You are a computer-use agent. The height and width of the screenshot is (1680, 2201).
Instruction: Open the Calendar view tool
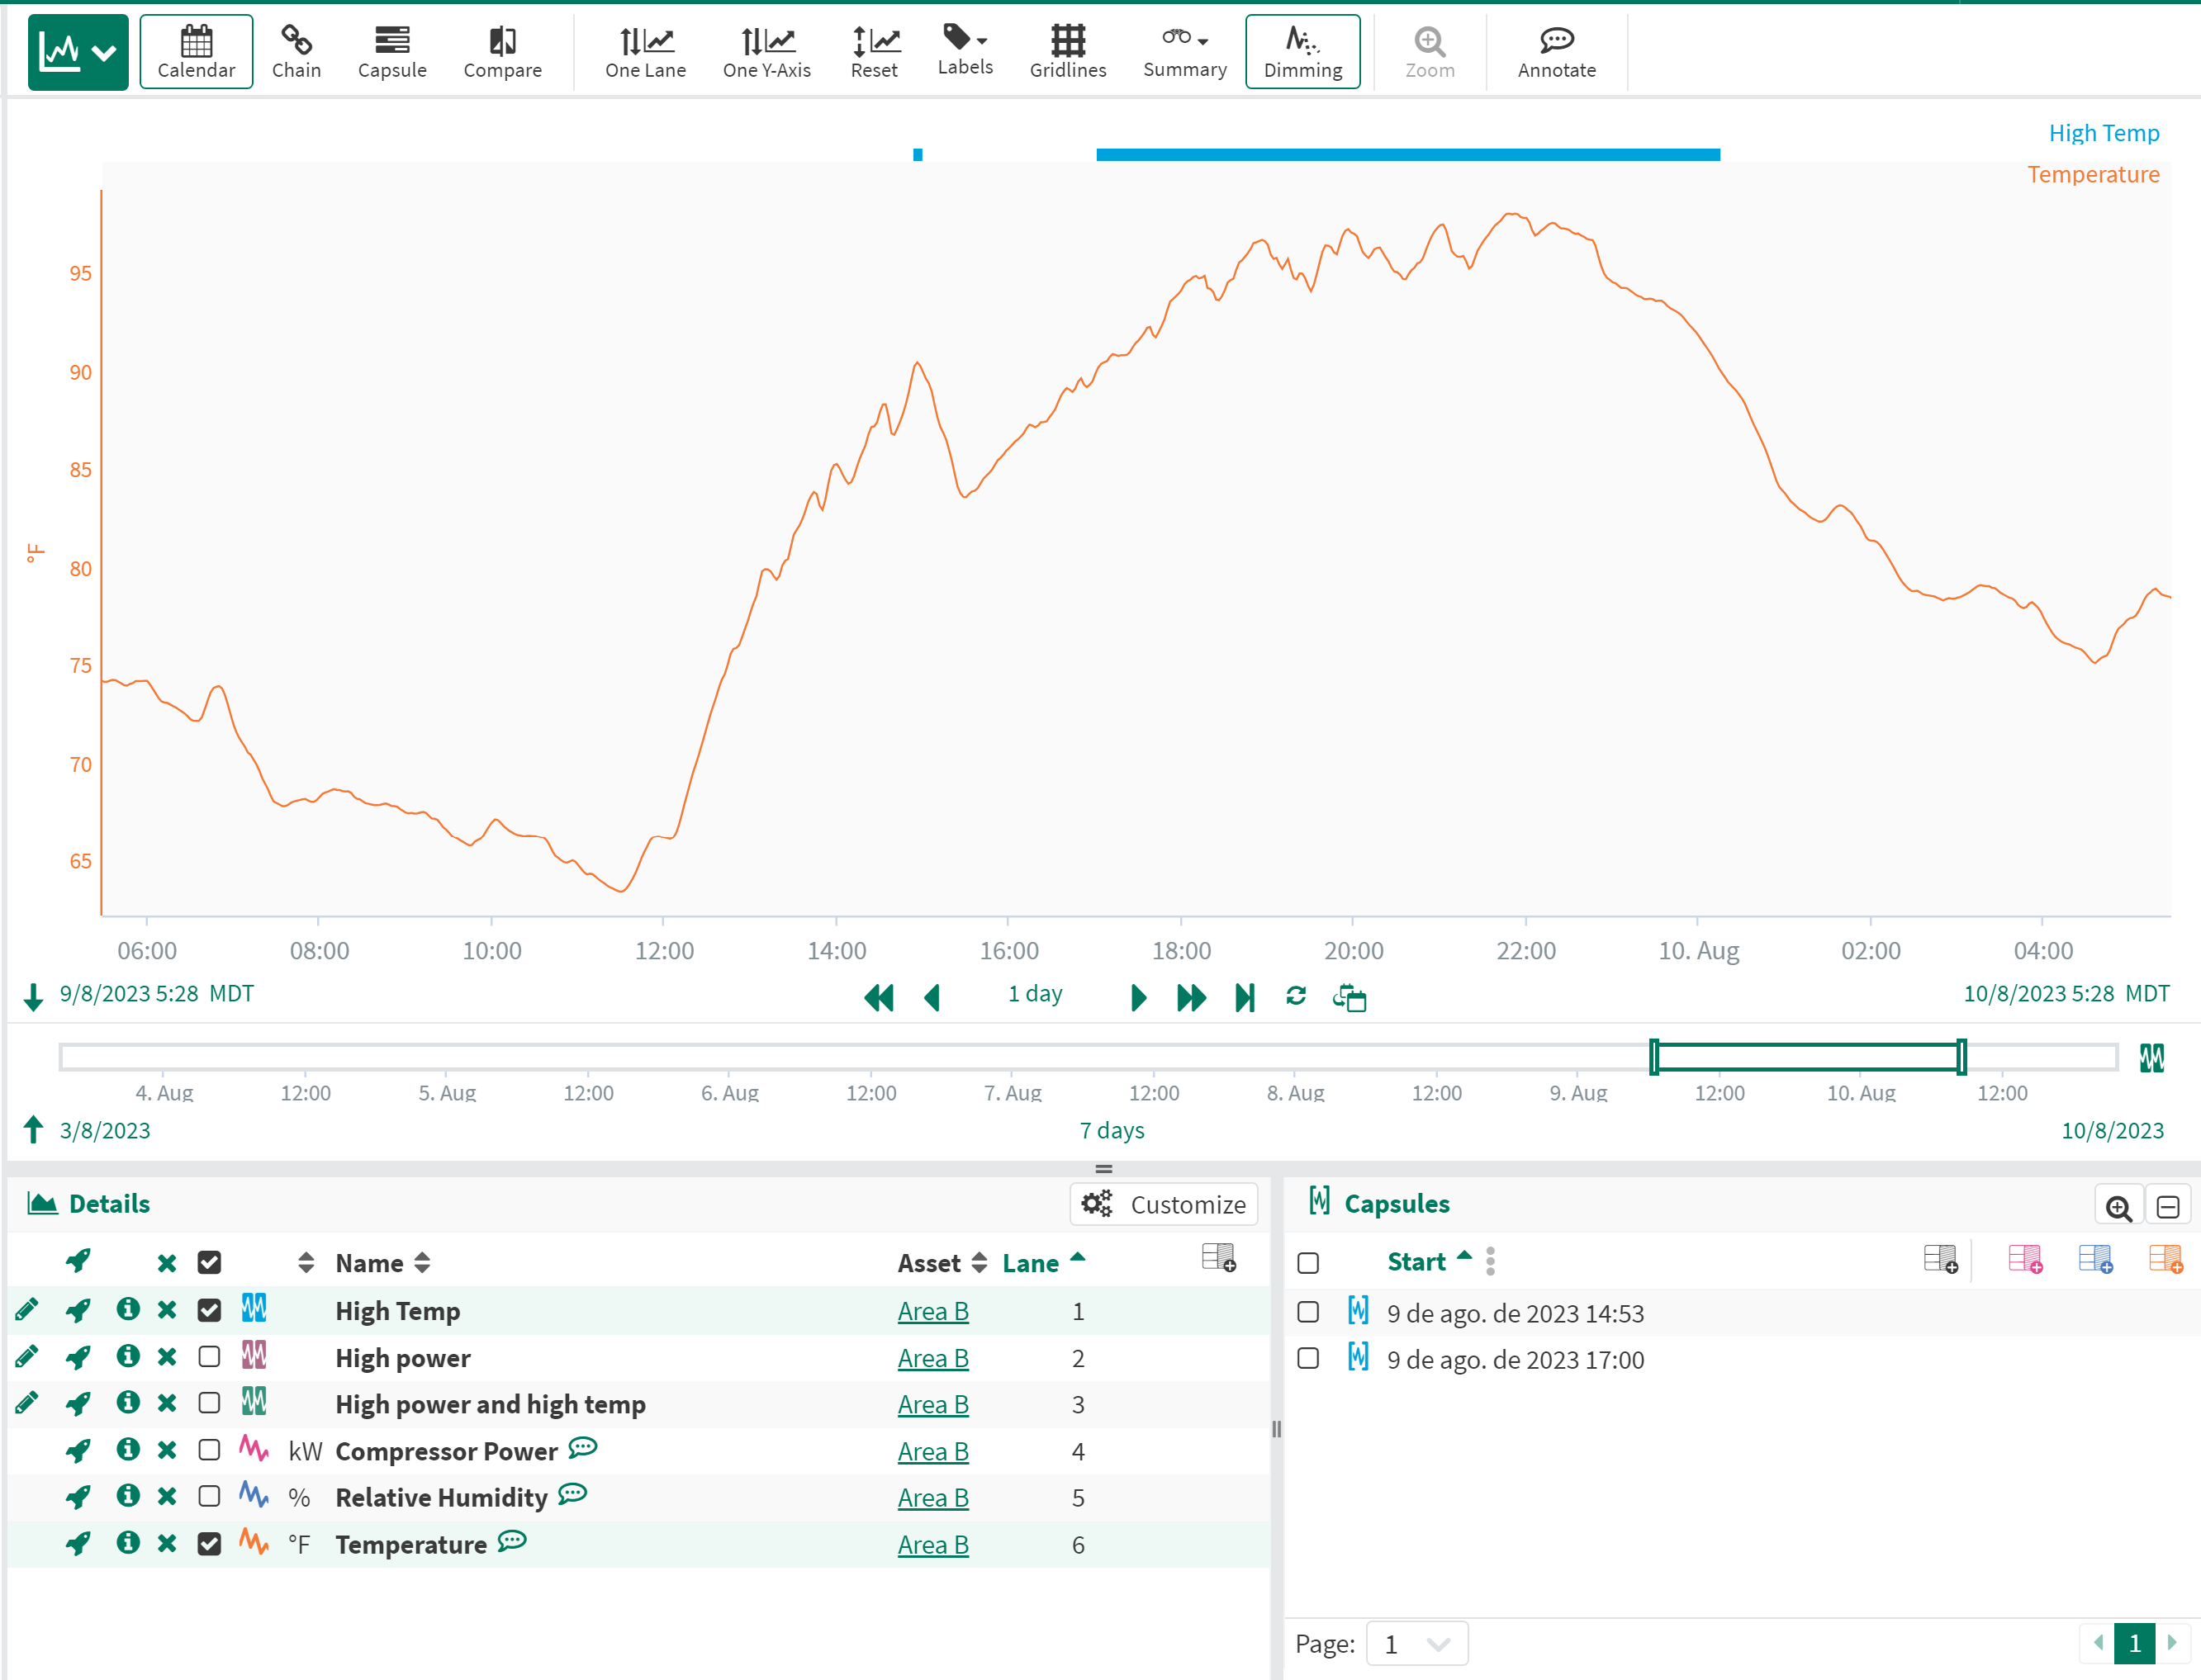[196, 52]
